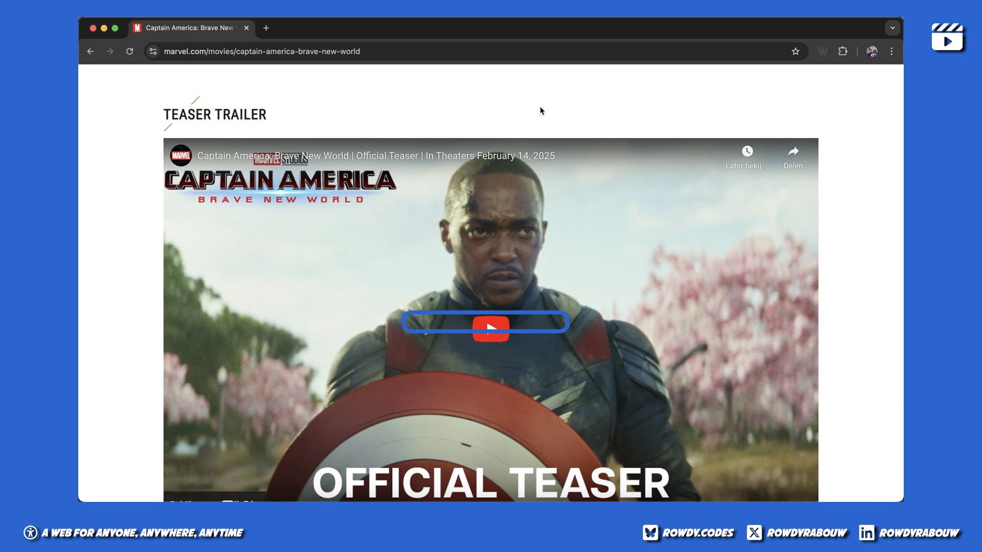Open the video title link on YouTube
The height and width of the screenshot is (552, 982).
click(376, 156)
